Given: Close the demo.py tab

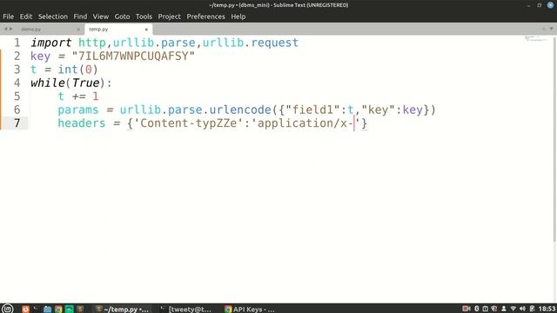Looking at the screenshot, I should tap(78, 30).
